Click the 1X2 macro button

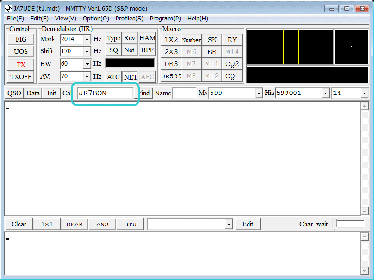tap(171, 40)
